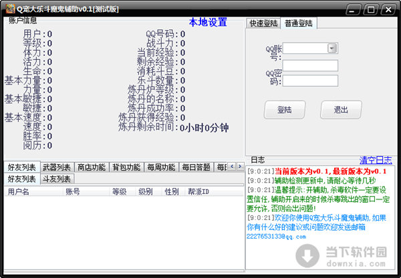Sort by 等级 column header

[122, 192]
